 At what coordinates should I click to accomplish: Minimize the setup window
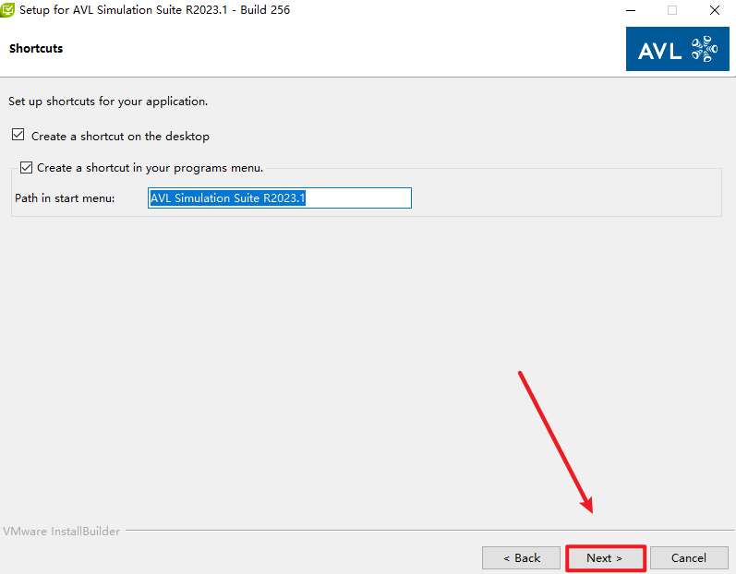[630, 10]
